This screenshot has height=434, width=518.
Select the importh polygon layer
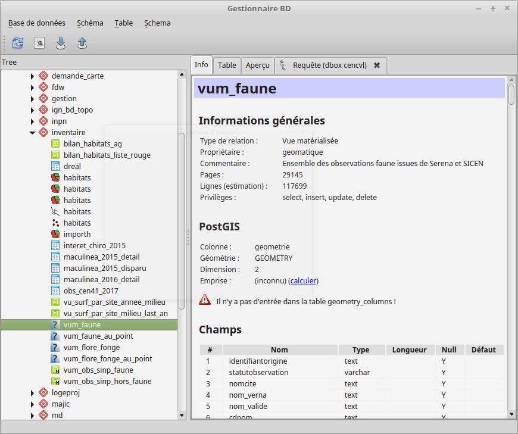coord(77,234)
